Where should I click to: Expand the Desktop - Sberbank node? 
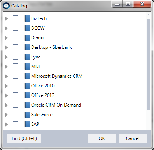click(x=7, y=48)
